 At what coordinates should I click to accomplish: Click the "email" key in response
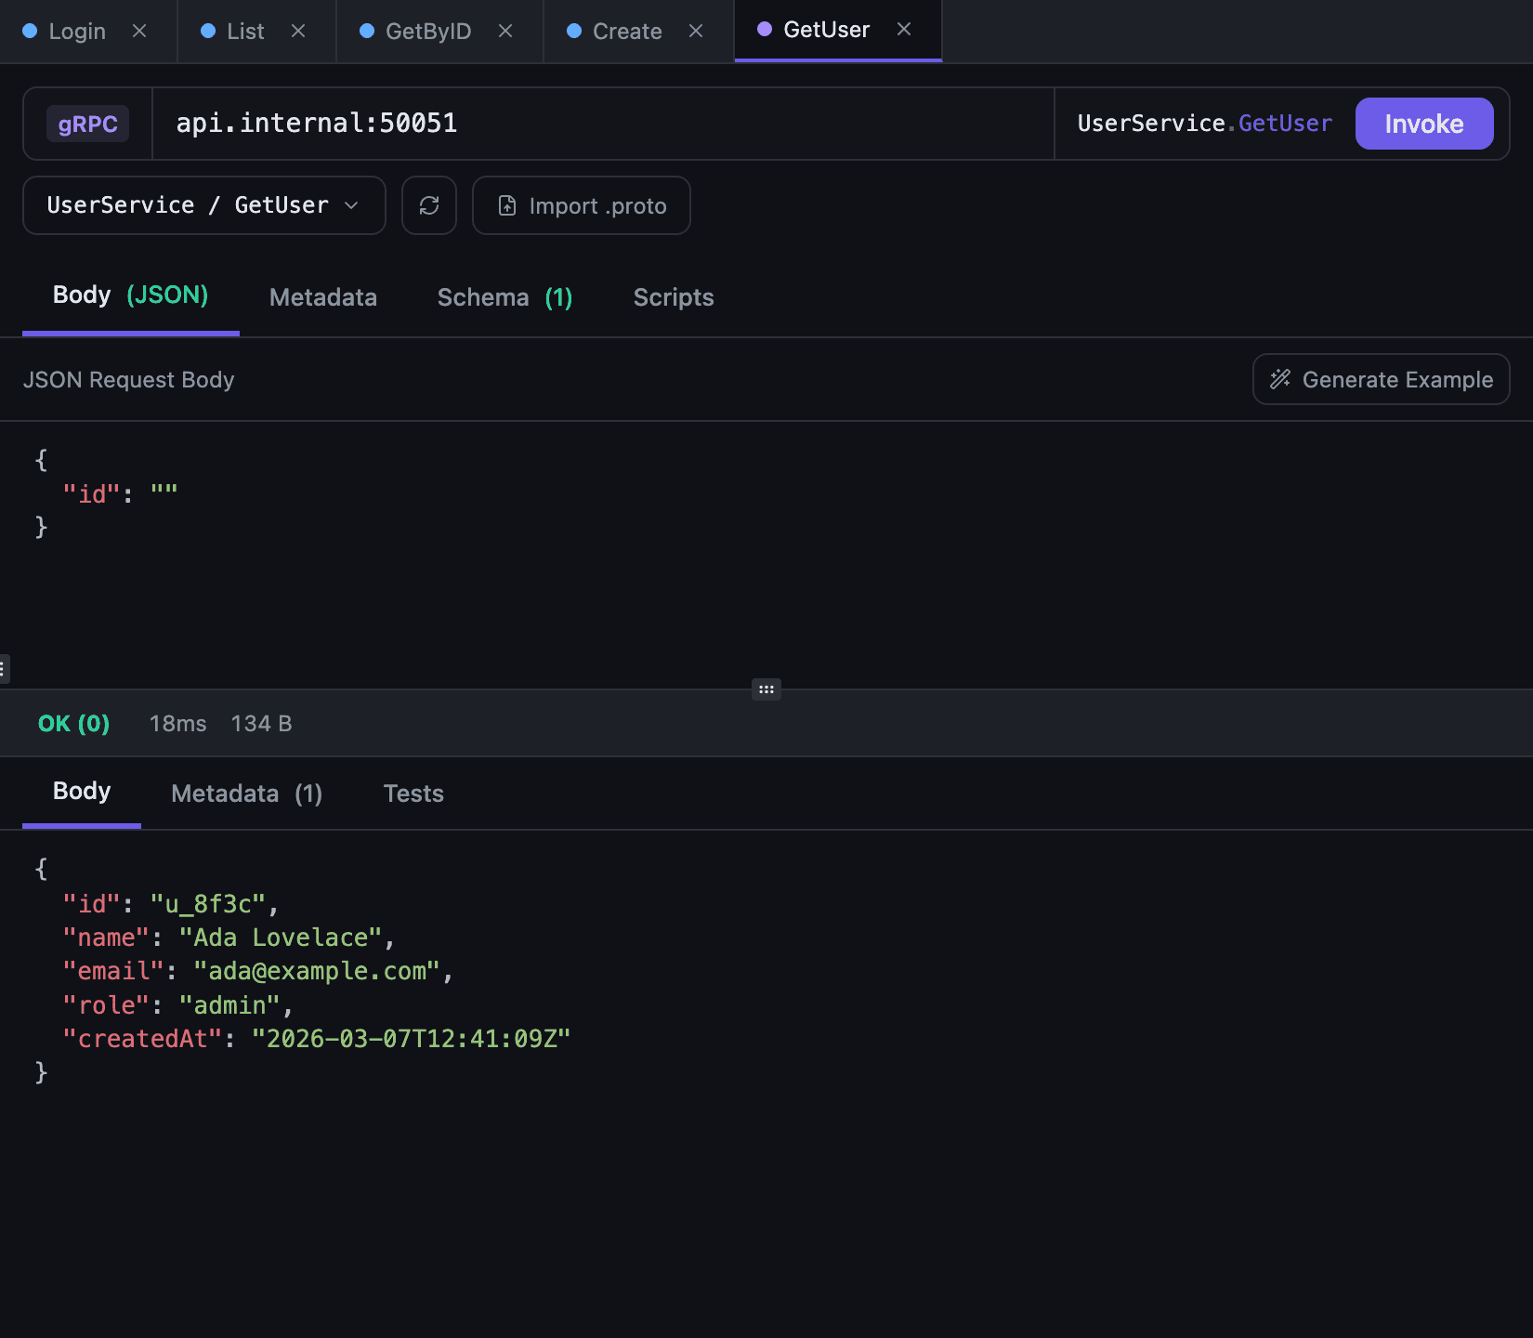pos(113,971)
